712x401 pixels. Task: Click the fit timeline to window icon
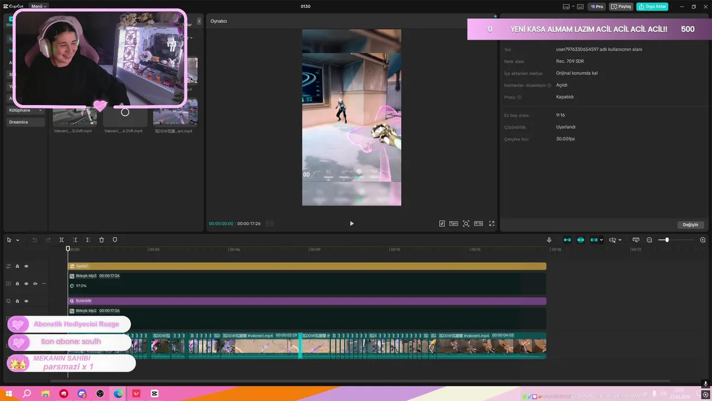point(636,240)
